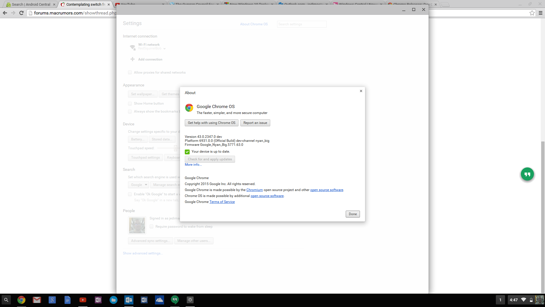Open the Settings gear app on the shelf
545x307 pixels.
190,300
